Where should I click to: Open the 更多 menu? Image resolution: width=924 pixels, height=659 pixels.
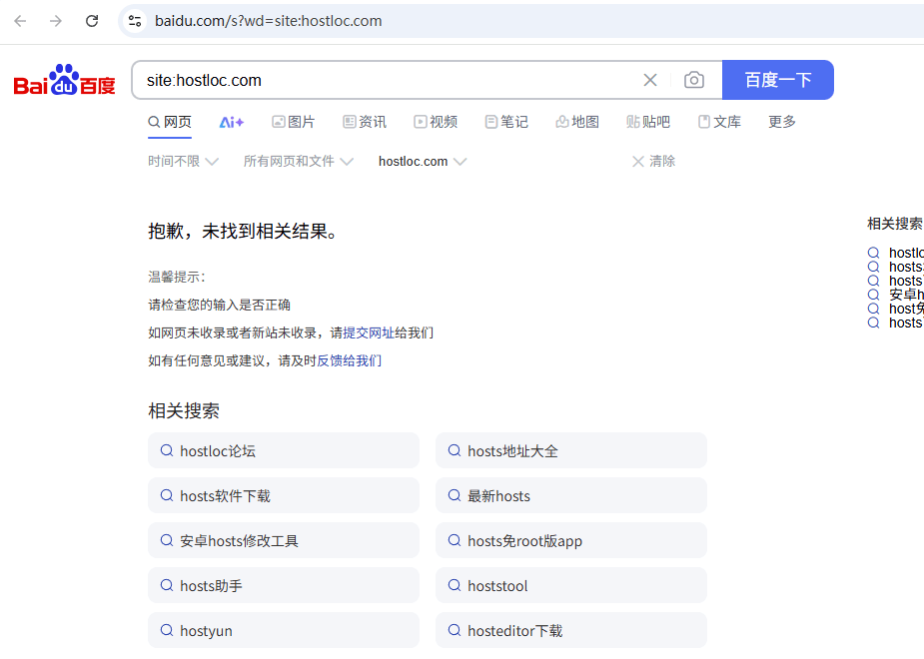[782, 122]
